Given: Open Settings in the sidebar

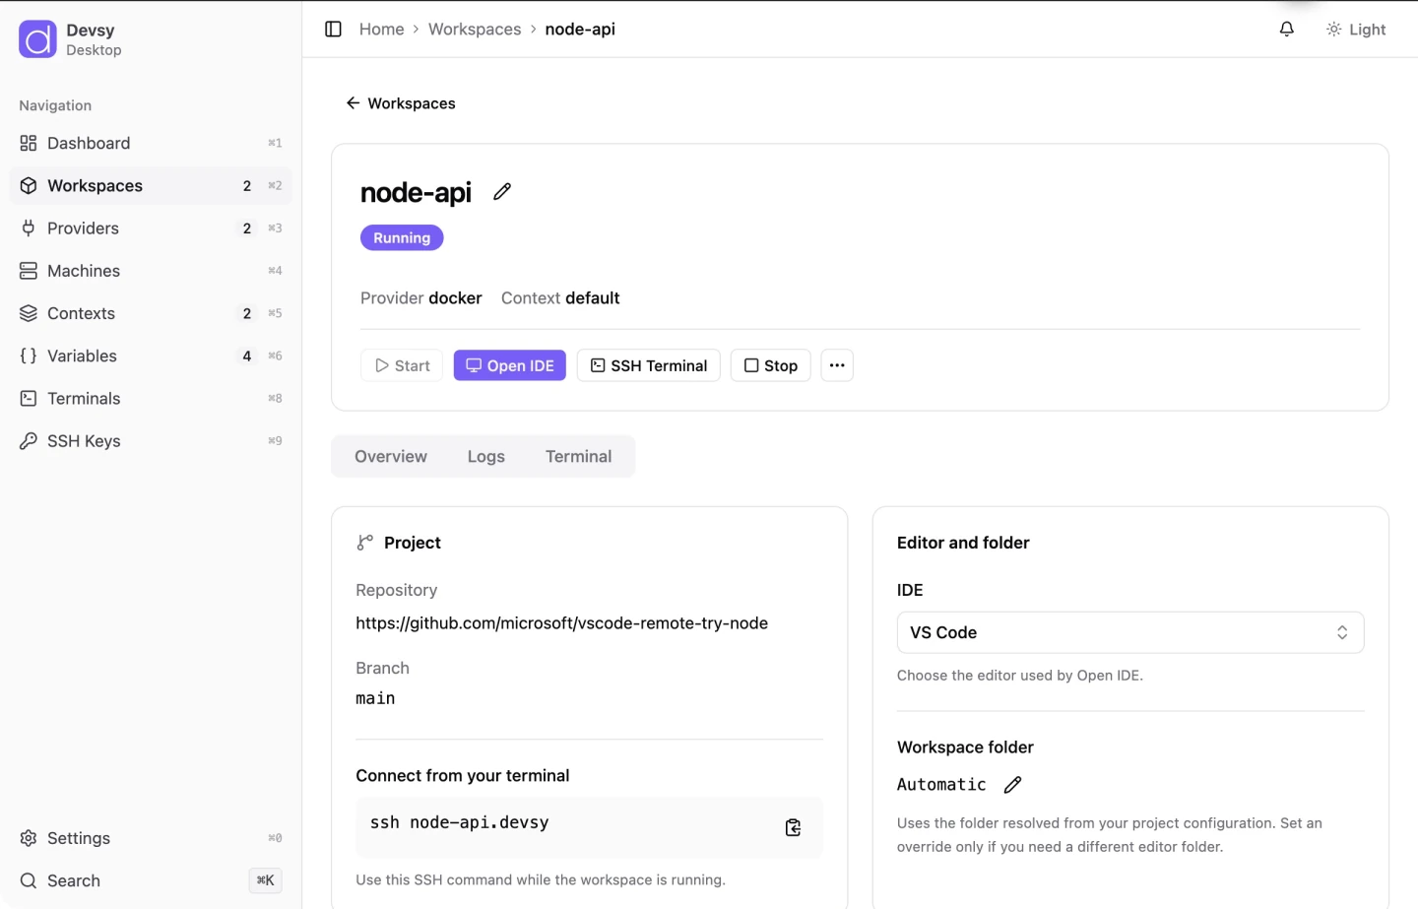Looking at the screenshot, I should 151,838.
